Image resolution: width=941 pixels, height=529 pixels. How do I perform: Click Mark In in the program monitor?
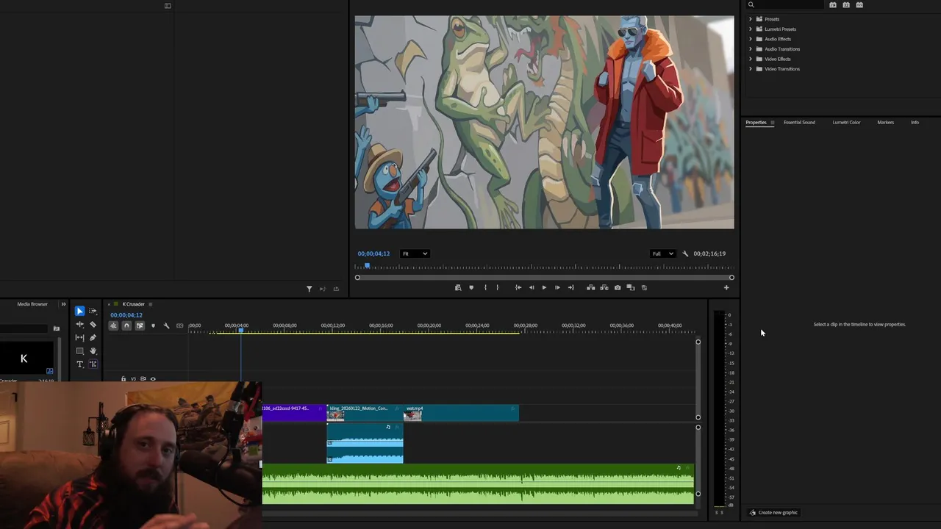(485, 287)
